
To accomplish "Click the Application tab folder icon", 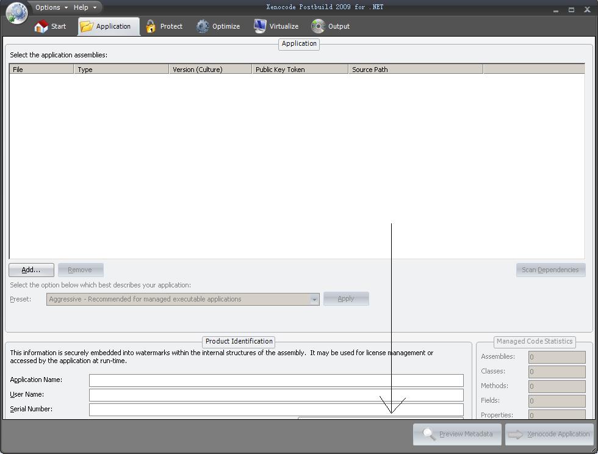I will click(87, 26).
